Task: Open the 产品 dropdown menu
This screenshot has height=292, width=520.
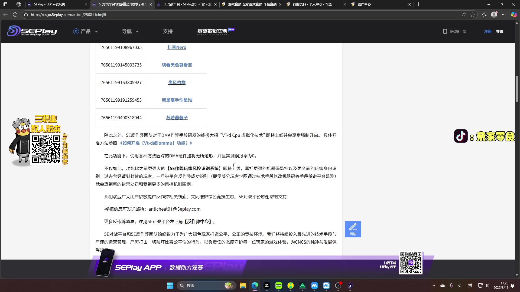Action: [x=85, y=31]
